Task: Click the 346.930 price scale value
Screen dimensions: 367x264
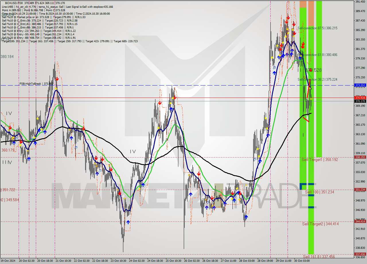Action: [x=360, y=210]
